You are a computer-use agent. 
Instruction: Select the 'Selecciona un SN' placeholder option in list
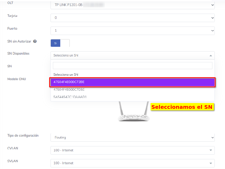(66, 74)
